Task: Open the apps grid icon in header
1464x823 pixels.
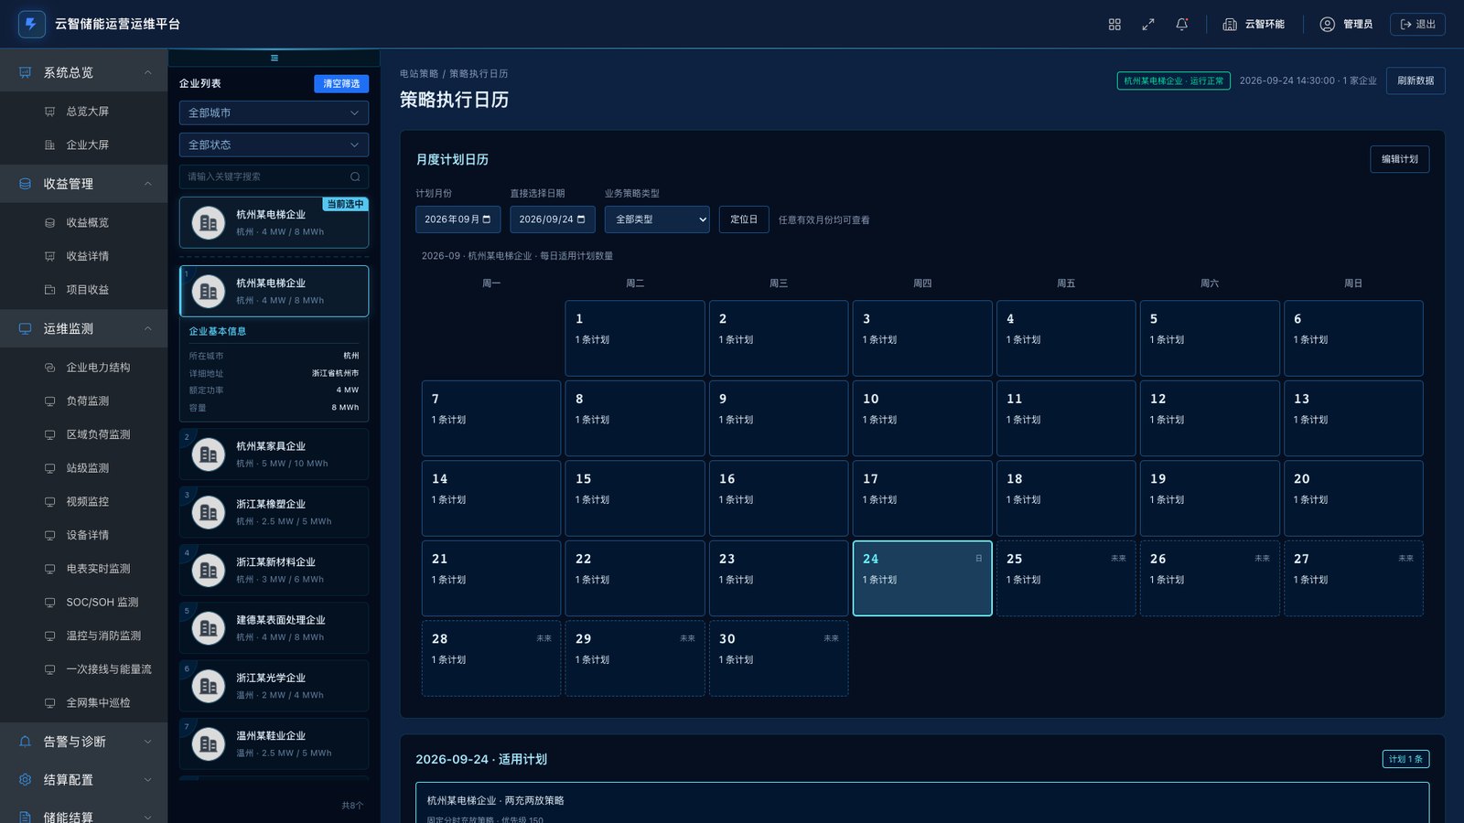Action: [x=1114, y=25]
